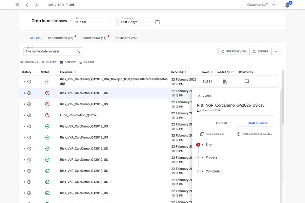Expand the Error step in load details
The image size is (305, 203).
coord(203,145)
